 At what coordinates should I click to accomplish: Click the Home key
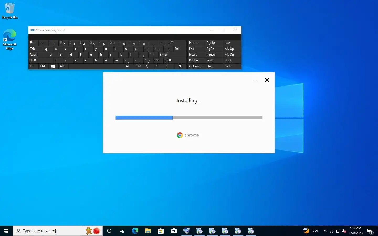[x=196, y=43]
